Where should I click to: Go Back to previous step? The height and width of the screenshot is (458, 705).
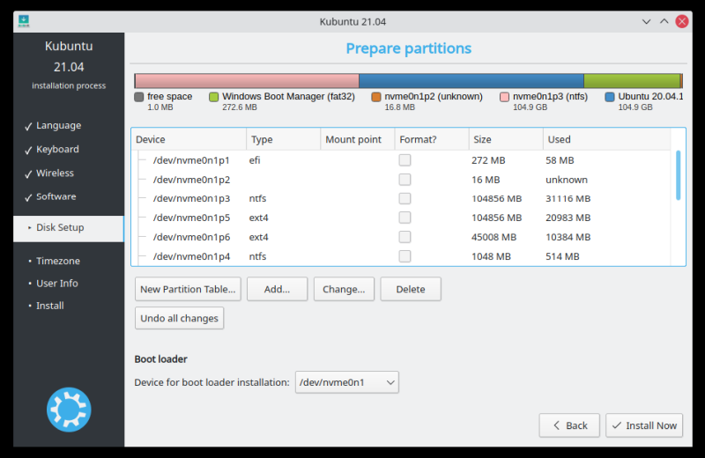(x=569, y=425)
